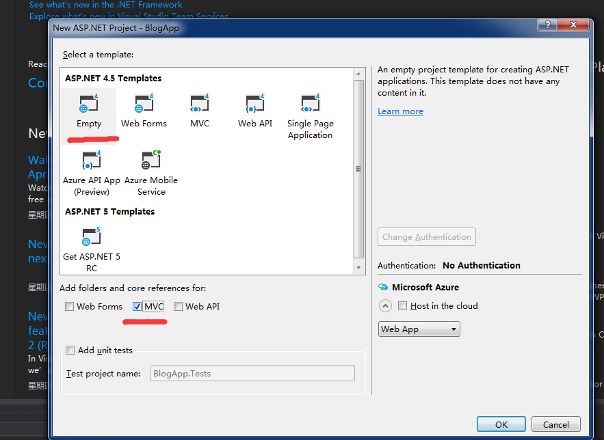Uncheck the MVC references checkbox
Image resolution: width=604 pixels, height=440 pixels.
click(137, 307)
